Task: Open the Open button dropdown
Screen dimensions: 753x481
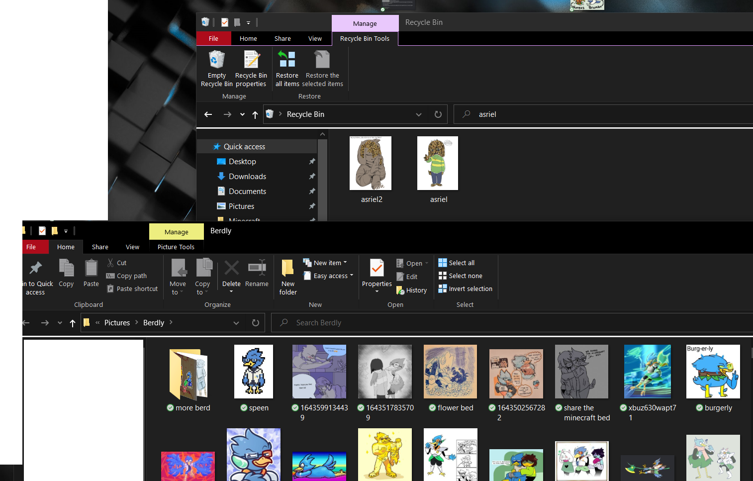Action: [x=427, y=263]
